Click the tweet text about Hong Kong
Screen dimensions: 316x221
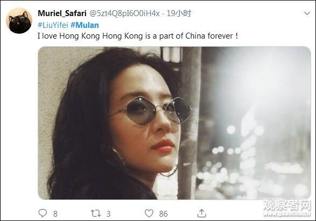[x=138, y=36]
